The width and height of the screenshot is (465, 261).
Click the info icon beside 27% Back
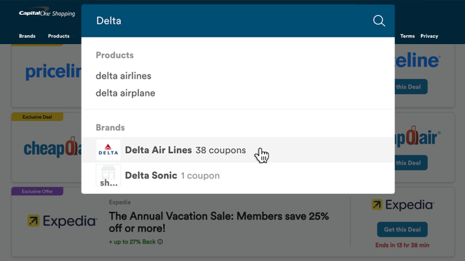[160, 242]
